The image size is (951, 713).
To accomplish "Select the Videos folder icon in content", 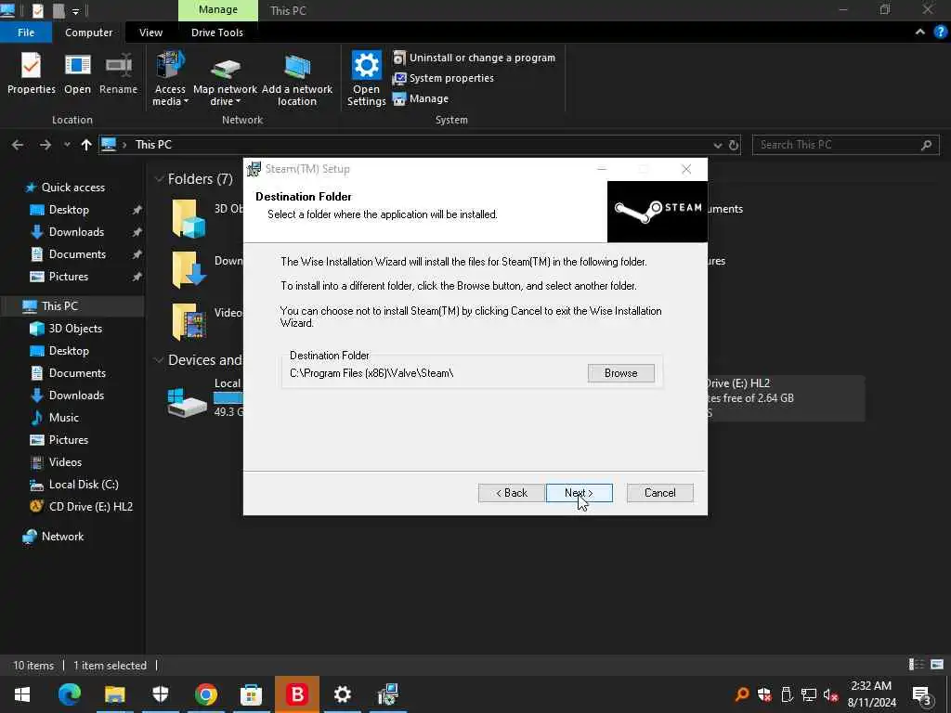I will click(x=189, y=321).
